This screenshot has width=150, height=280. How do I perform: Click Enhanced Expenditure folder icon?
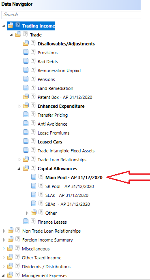click(x=26, y=106)
